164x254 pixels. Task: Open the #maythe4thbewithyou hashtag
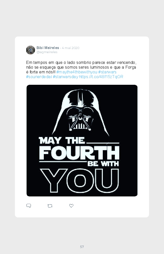point(77,72)
